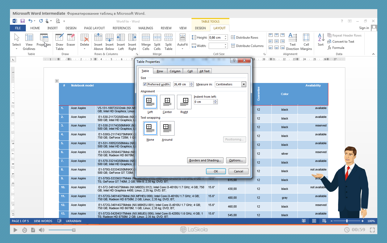The width and height of the screenshot is (387, 243).
Task: Click the Insert Above icon
Action: 98,38
